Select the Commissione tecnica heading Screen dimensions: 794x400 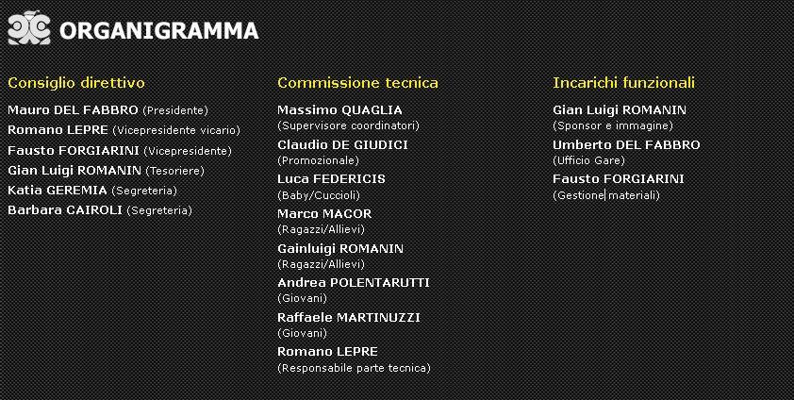coord(357,83)
